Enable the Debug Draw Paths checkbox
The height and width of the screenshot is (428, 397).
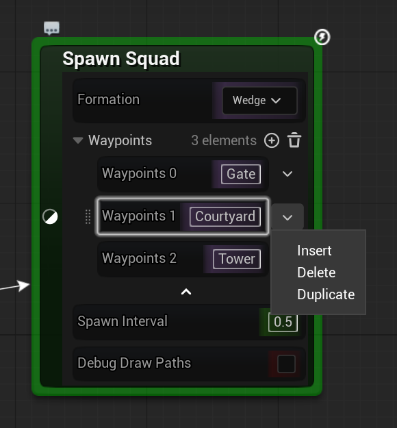pyautogui.click(x=286, y=364)
